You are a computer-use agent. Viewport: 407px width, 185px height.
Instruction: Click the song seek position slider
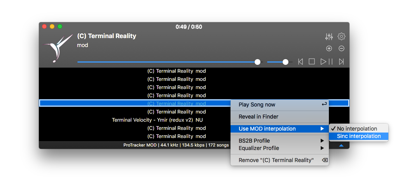pyautogui.click(x=170, y=62)
